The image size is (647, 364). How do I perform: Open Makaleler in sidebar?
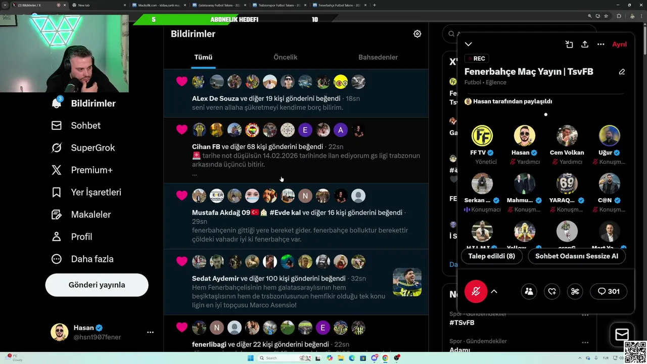click(x=81, y=214)
